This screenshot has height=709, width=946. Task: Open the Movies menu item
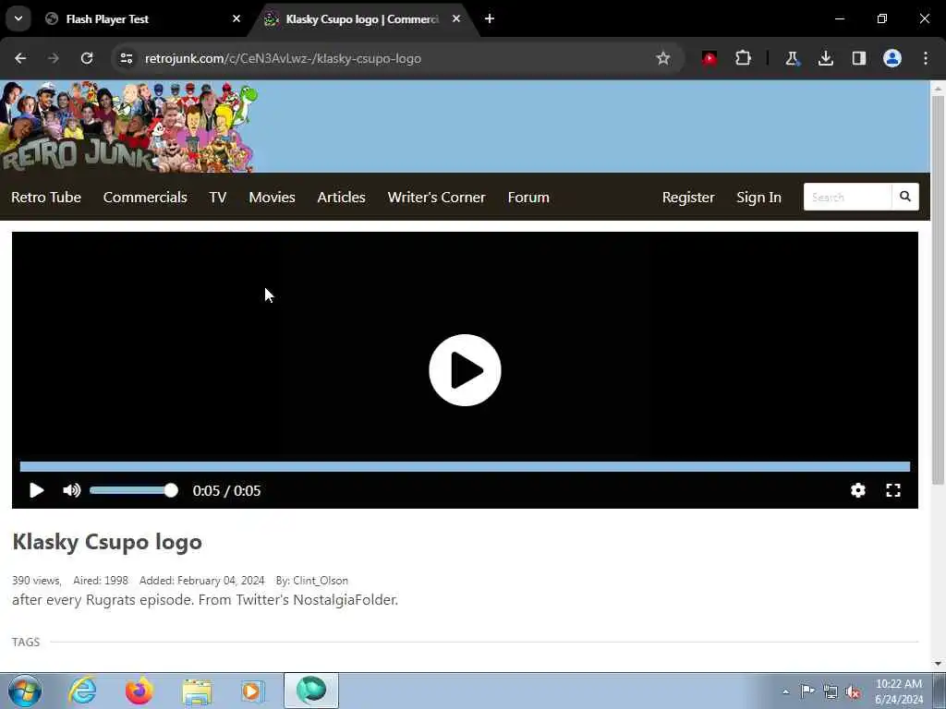[273, 198]
